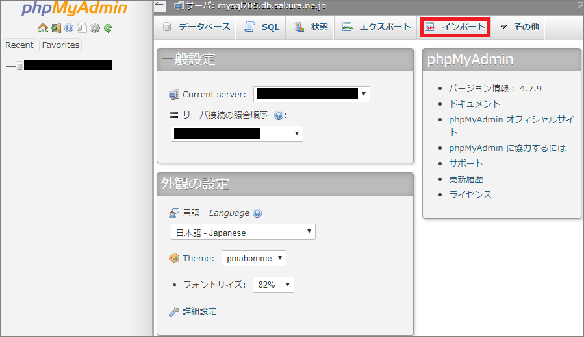Click the Theme palette icon
This screenshot has width=584, height=337.
[174, 258]
